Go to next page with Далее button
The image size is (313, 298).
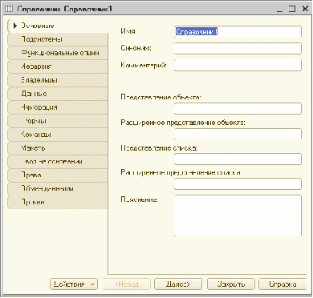[x=178, y=284]
